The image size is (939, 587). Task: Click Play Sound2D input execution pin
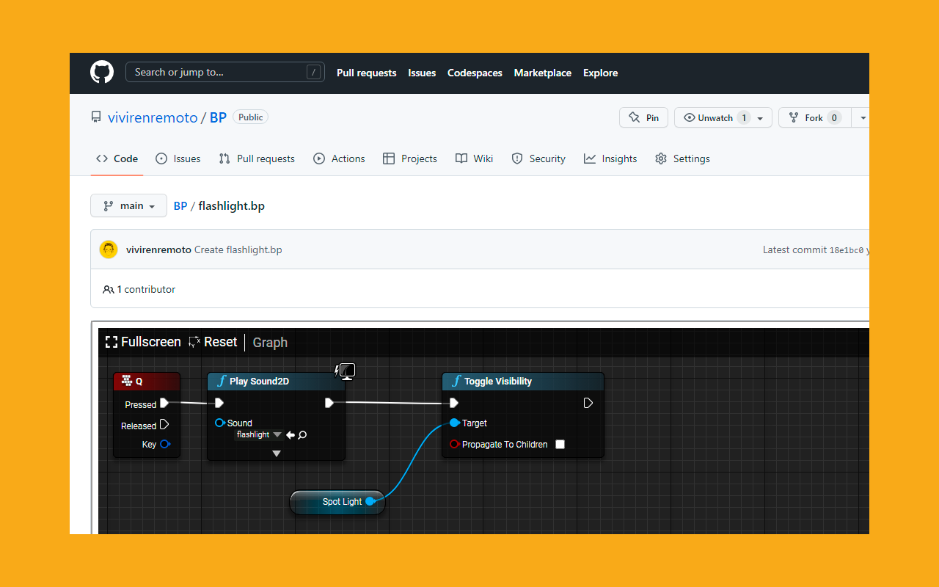(x=219, y=403)
